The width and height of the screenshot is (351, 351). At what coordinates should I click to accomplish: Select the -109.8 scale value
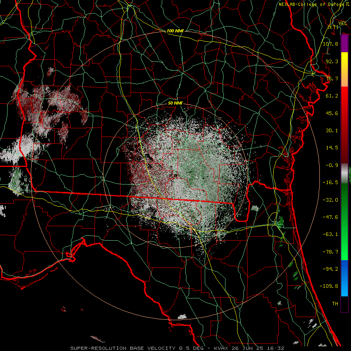[329, 286]
